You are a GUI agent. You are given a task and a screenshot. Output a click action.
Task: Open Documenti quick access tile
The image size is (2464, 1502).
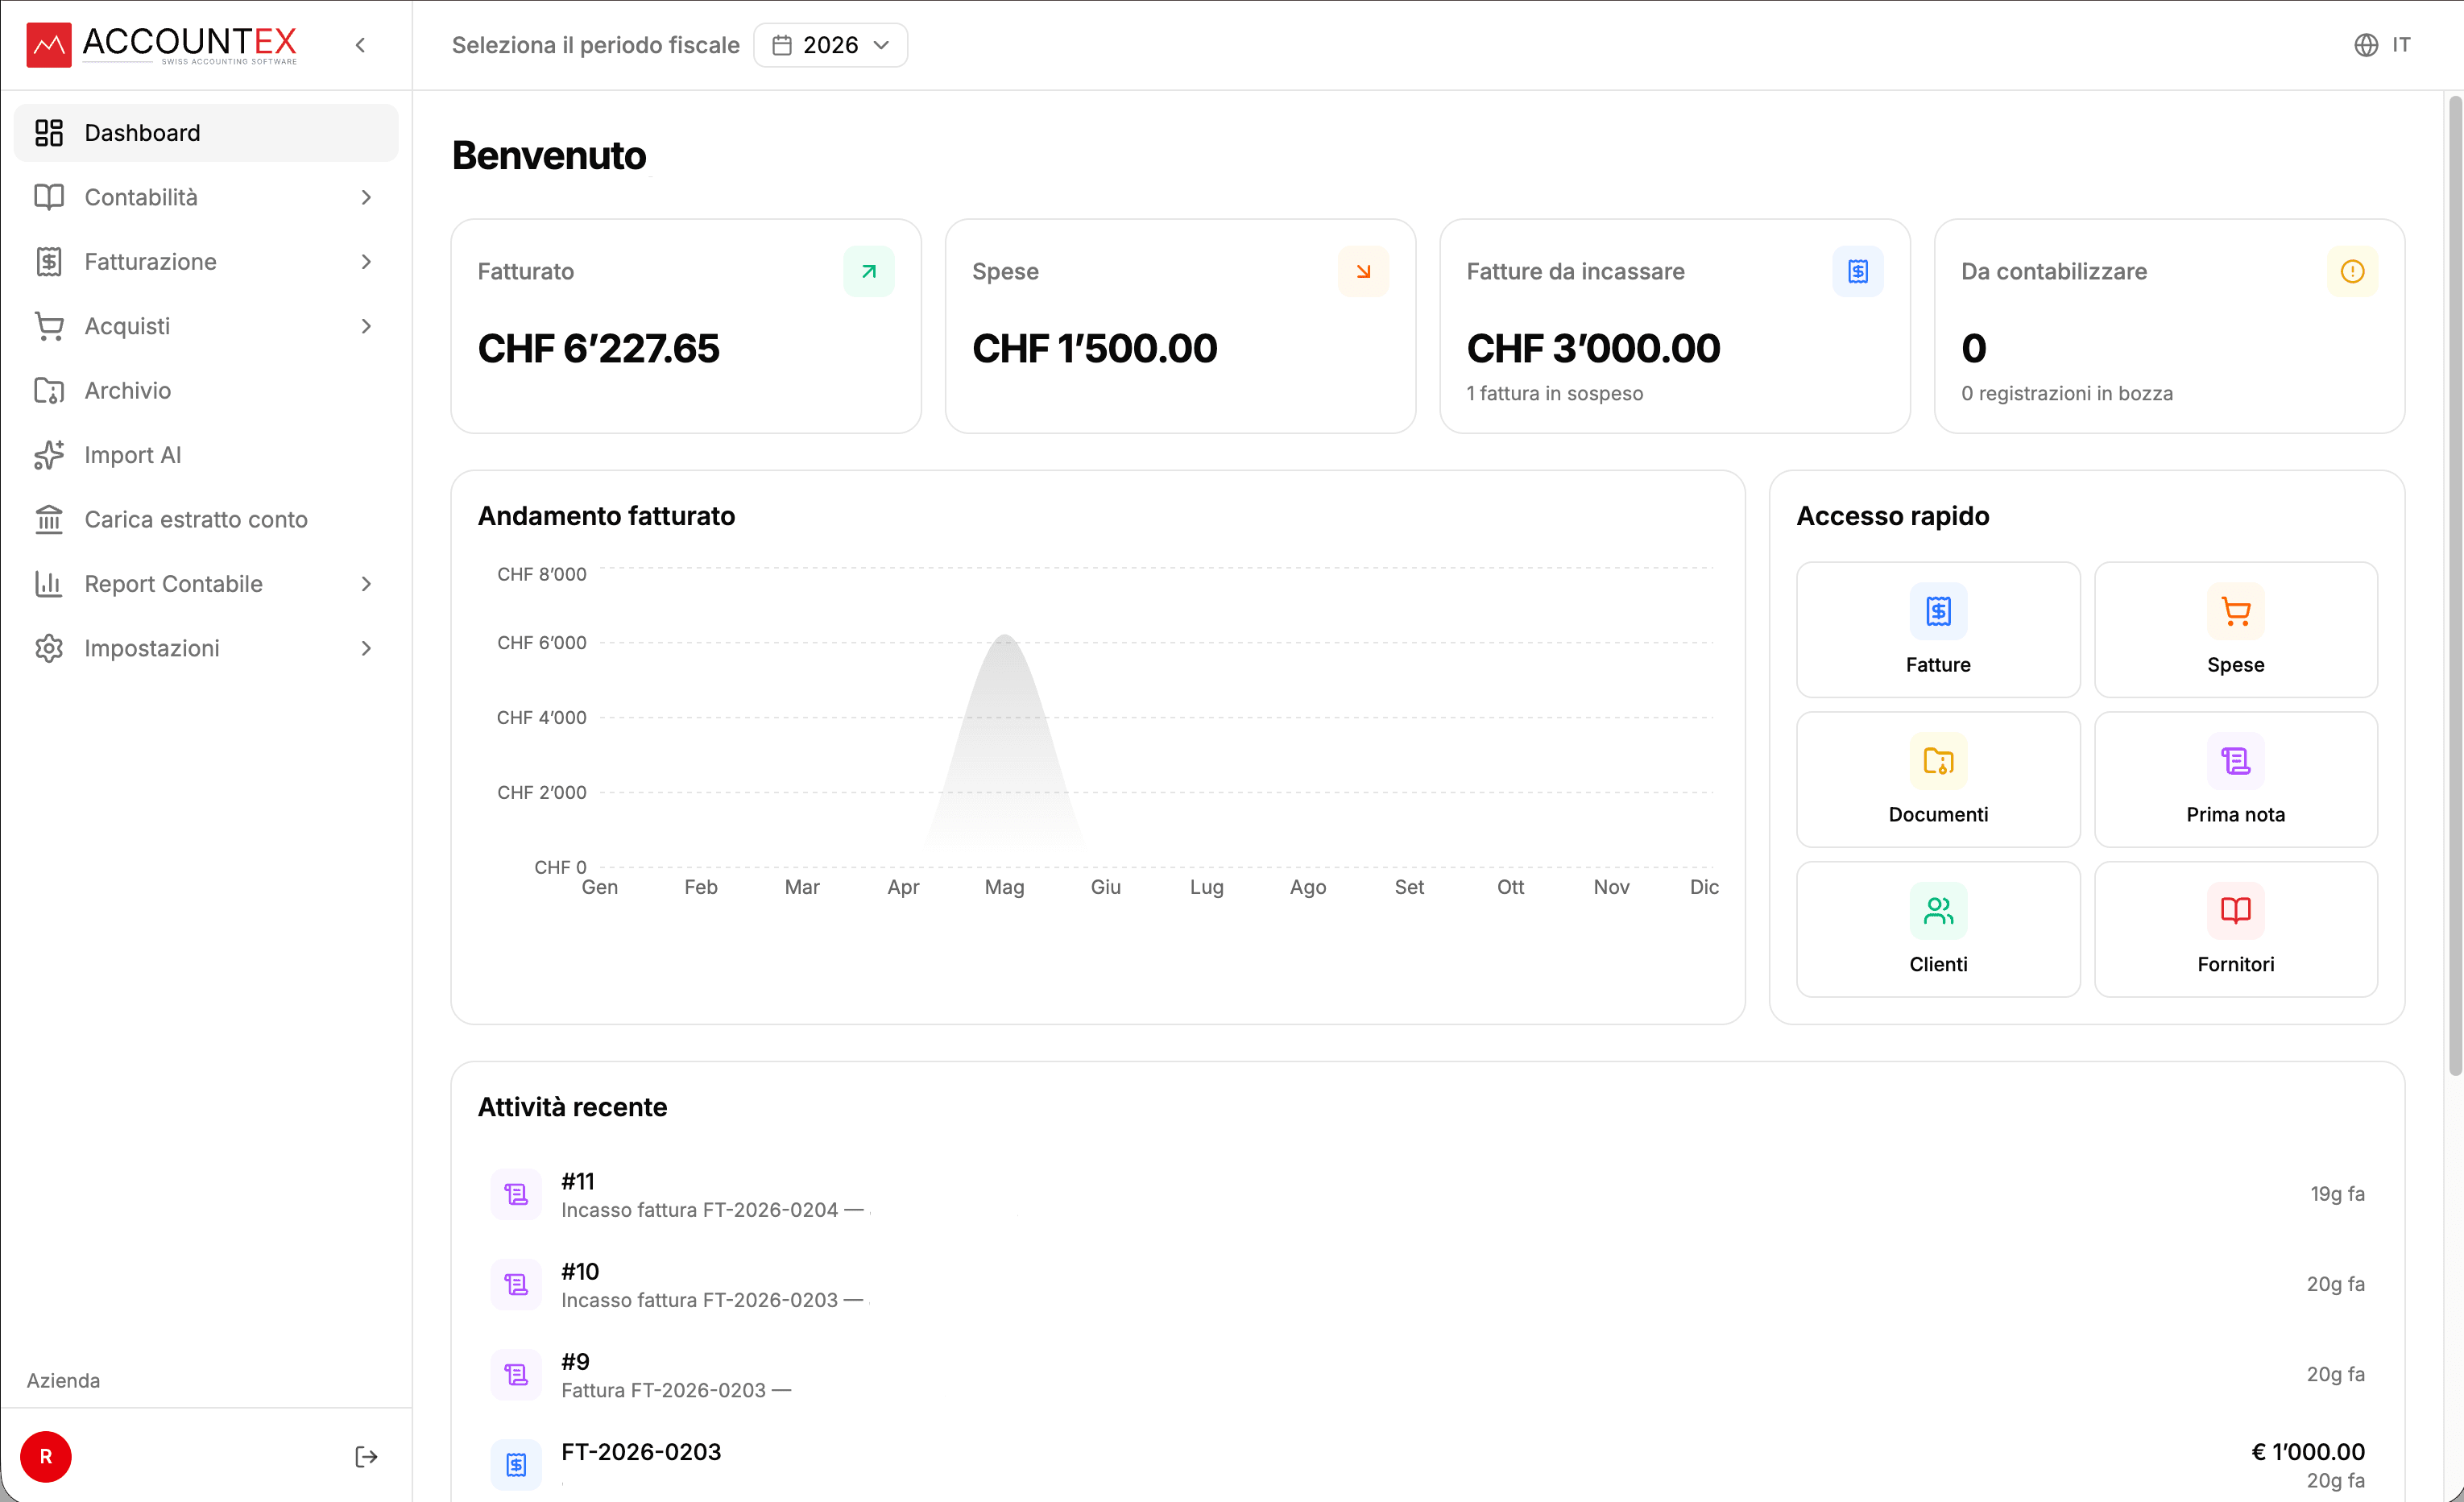[1938, 779]
